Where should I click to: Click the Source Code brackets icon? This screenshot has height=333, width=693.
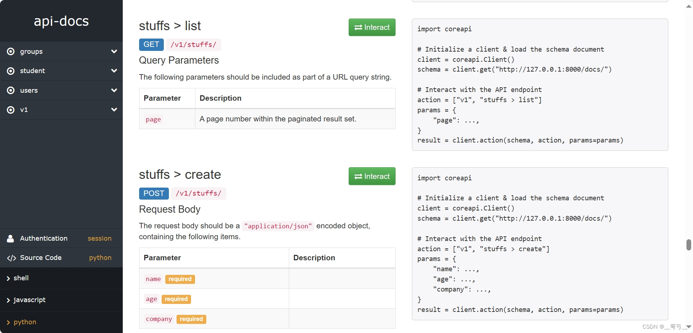click(11, 258)
